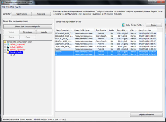Click date 2013/04/12 03:55:46 cell

147,44
